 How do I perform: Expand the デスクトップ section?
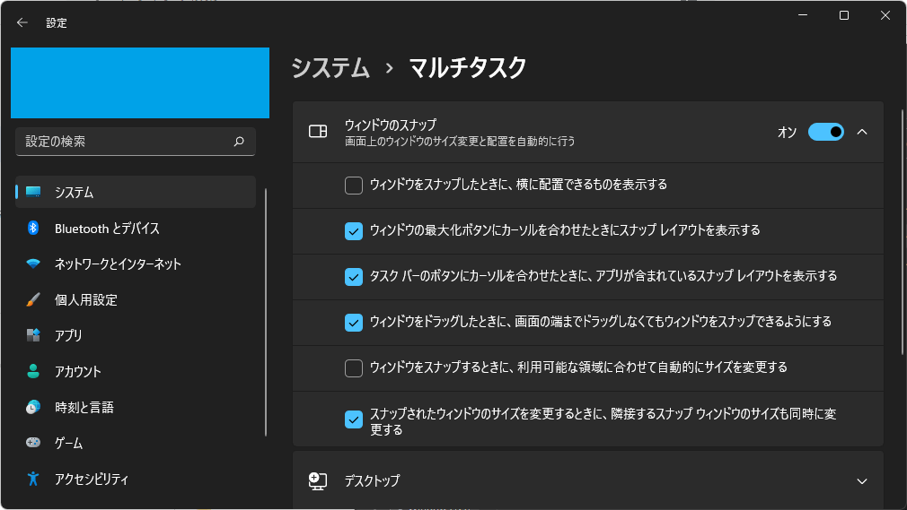tap(587, 480)
